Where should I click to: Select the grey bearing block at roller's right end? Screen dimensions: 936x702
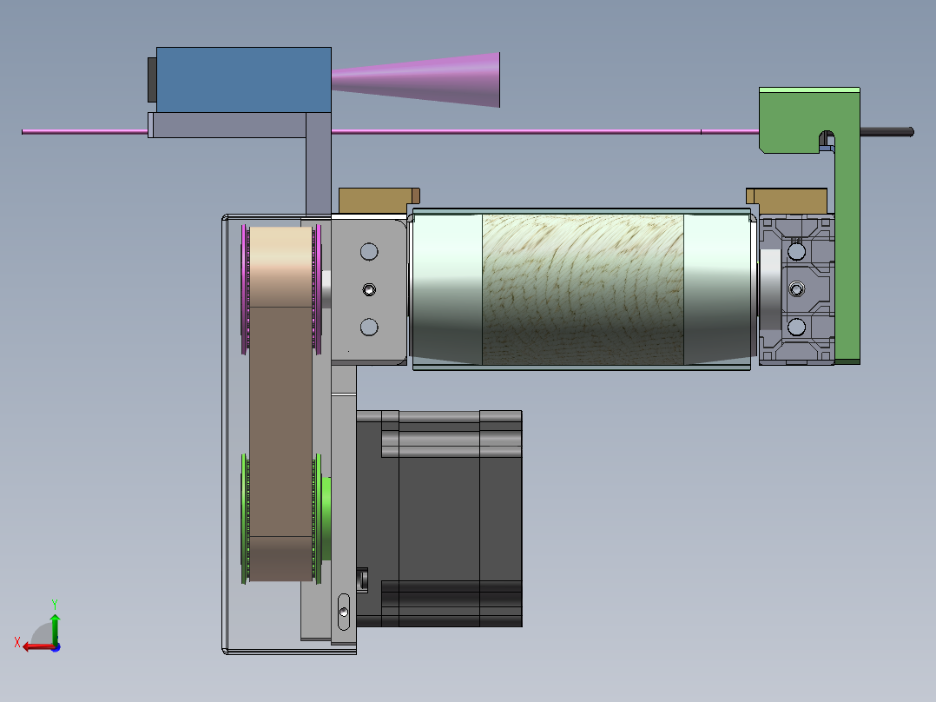pos(796,290)
